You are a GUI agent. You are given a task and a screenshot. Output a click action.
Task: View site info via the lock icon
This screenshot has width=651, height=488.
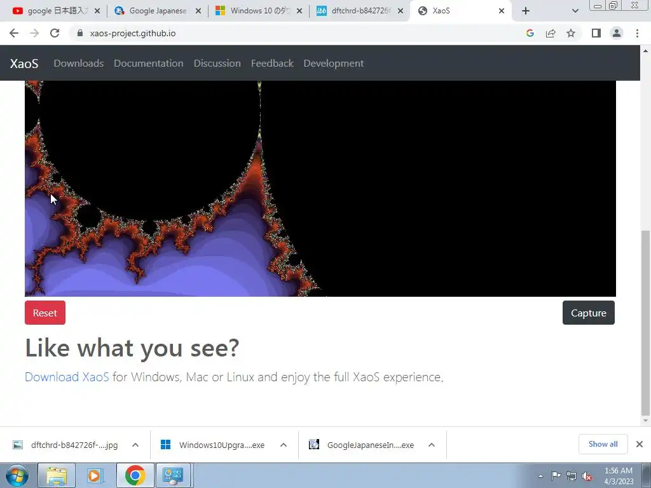(80, 33)
